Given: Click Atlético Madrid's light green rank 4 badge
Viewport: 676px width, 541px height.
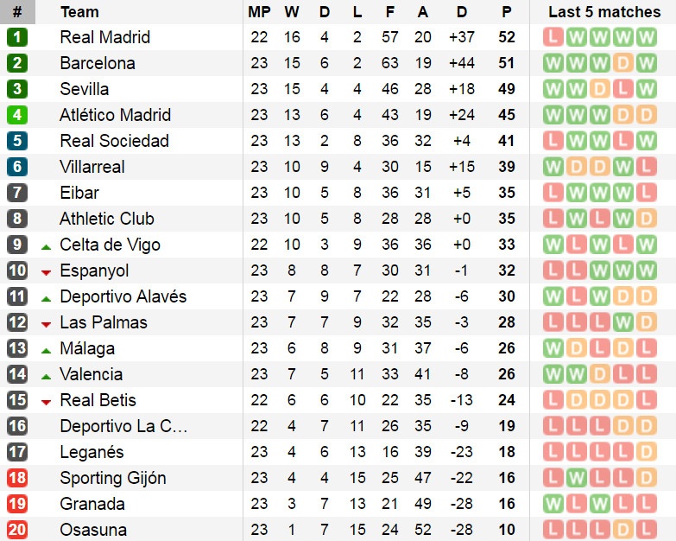Looking at the screenshot, I should coord(17,115).
